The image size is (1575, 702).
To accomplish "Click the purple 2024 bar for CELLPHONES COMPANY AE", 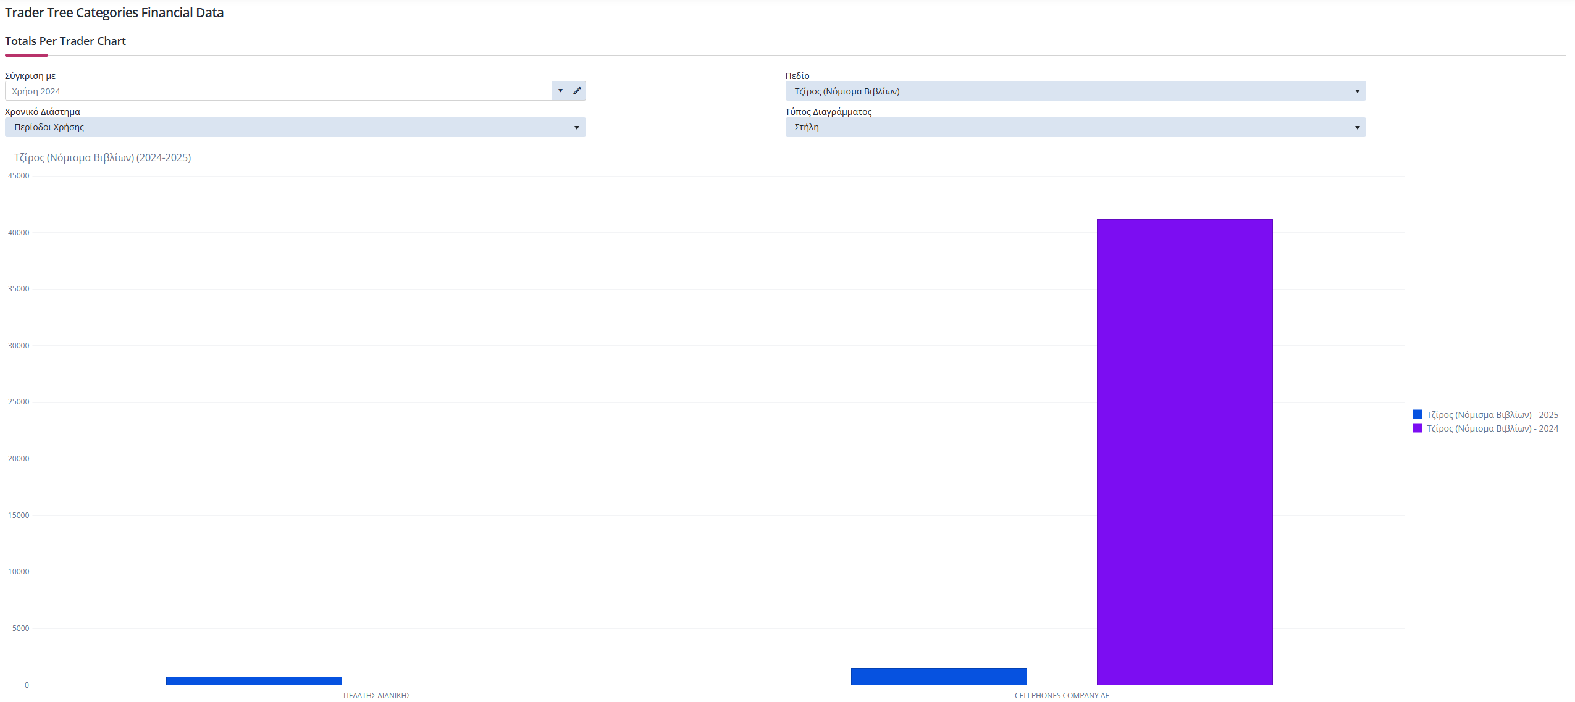I will click(x=1185, y=452).
